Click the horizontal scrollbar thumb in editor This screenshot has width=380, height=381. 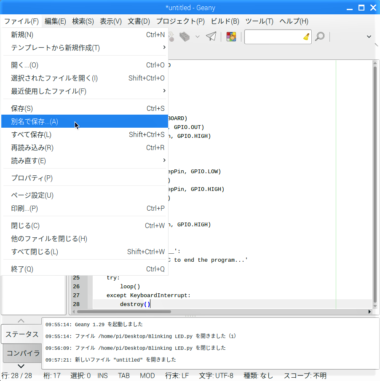click(x=124, y=311)
